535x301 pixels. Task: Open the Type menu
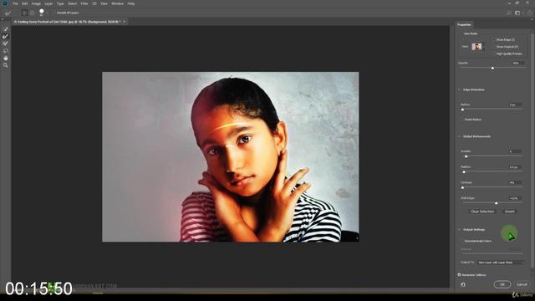click(60, 3)
